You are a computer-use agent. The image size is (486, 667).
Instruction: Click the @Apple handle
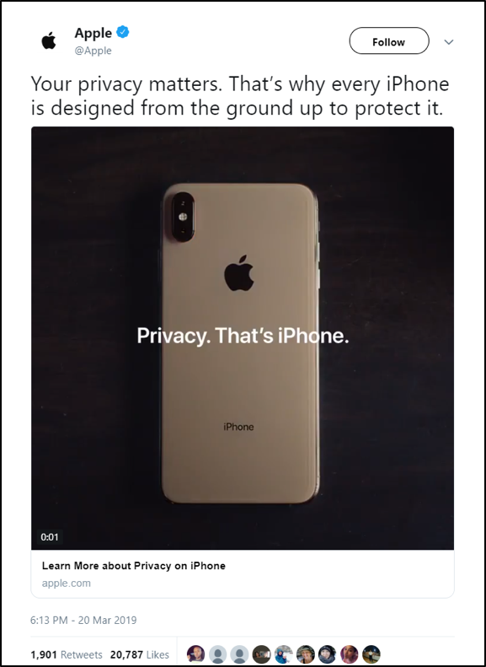pyautogui.click(x=93, y=51)
